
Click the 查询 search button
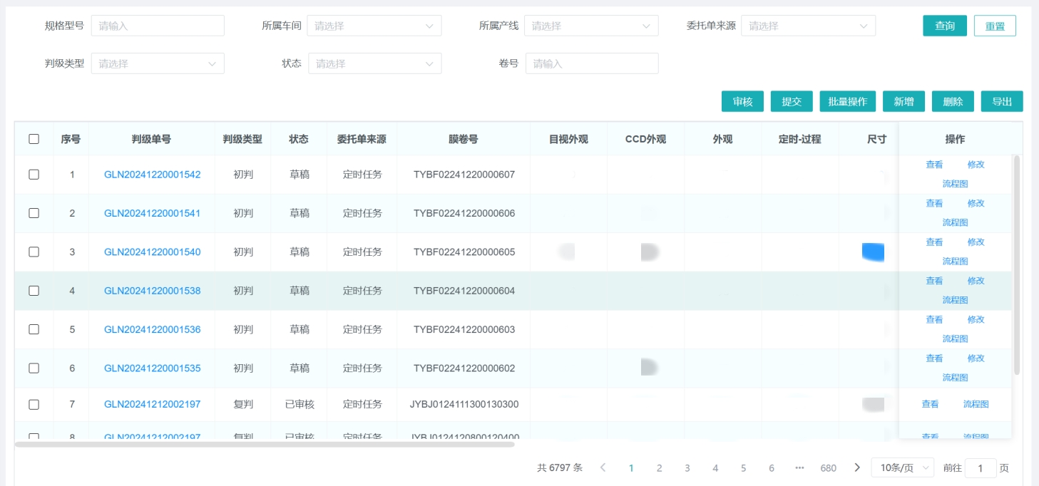tap(945, 26)
